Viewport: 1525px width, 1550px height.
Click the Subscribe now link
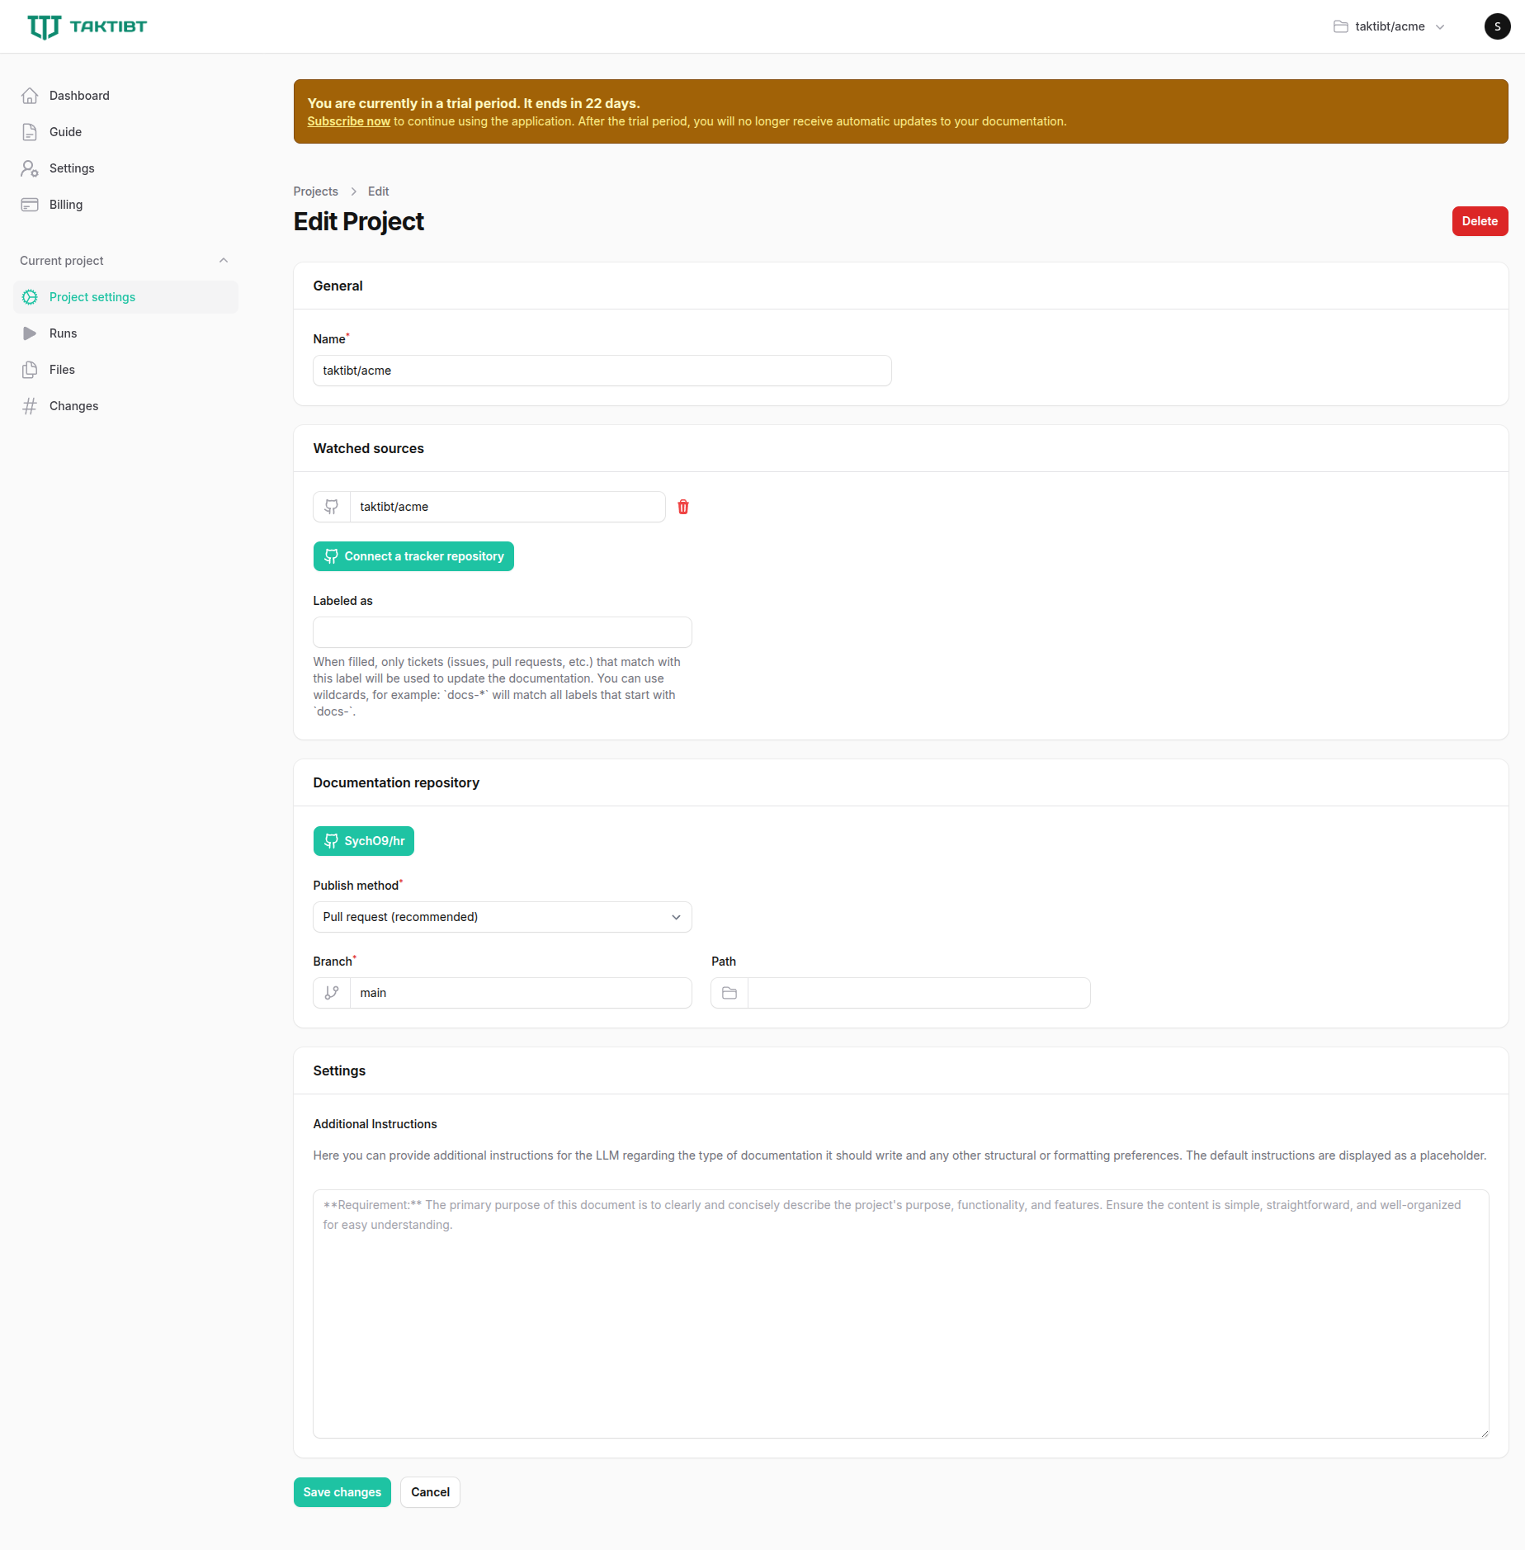click(348, 121)
